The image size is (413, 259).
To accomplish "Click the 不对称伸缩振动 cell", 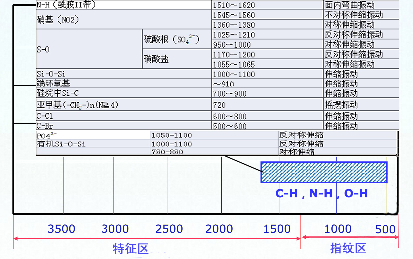I will click(x=361, y=15).
